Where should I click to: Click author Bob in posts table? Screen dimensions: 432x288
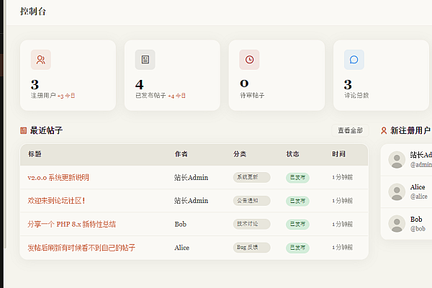(x=181, y=224)
